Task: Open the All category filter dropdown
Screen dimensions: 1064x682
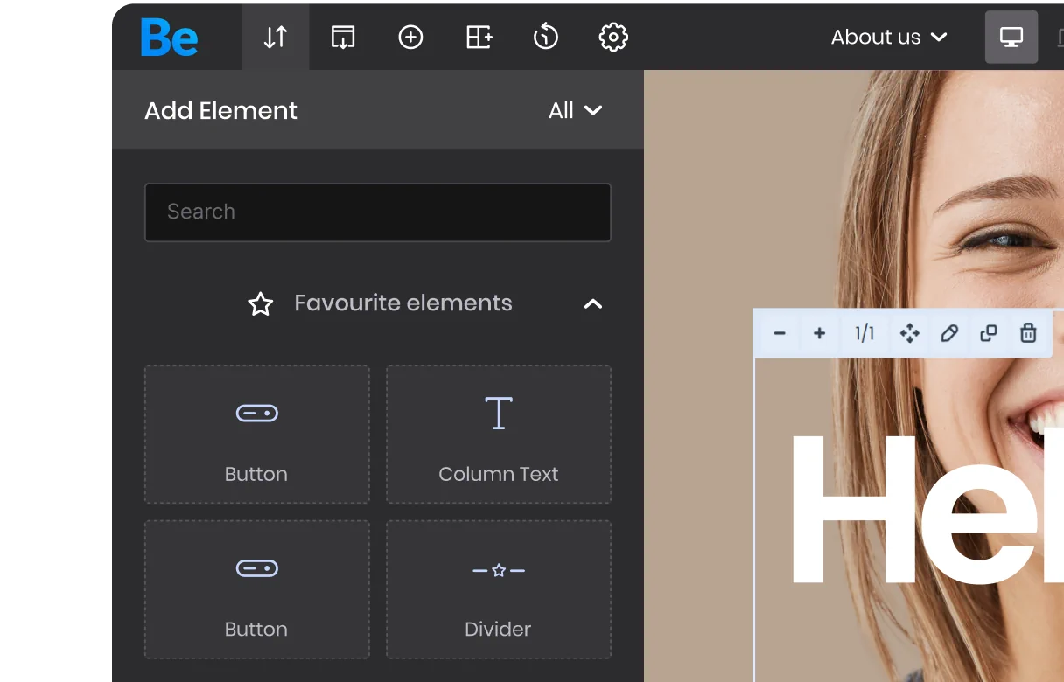Action: tap(575, 111)
